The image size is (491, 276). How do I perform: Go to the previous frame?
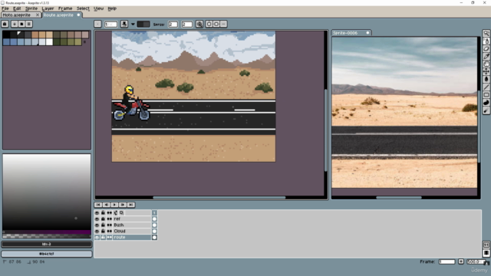point(107,205)
